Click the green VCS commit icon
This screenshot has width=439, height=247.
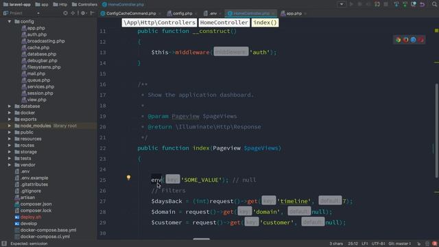pyautogui.click(x=405, y=4)
